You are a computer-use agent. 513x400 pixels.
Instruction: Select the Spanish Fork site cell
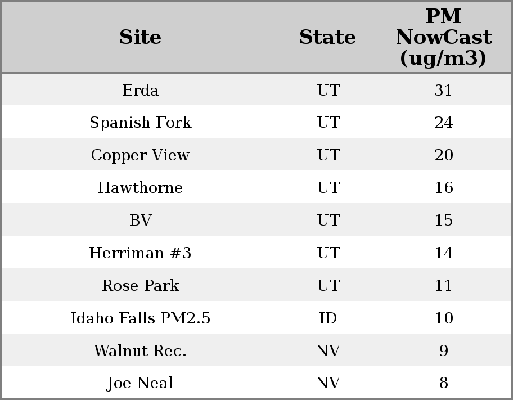[140, 123]
